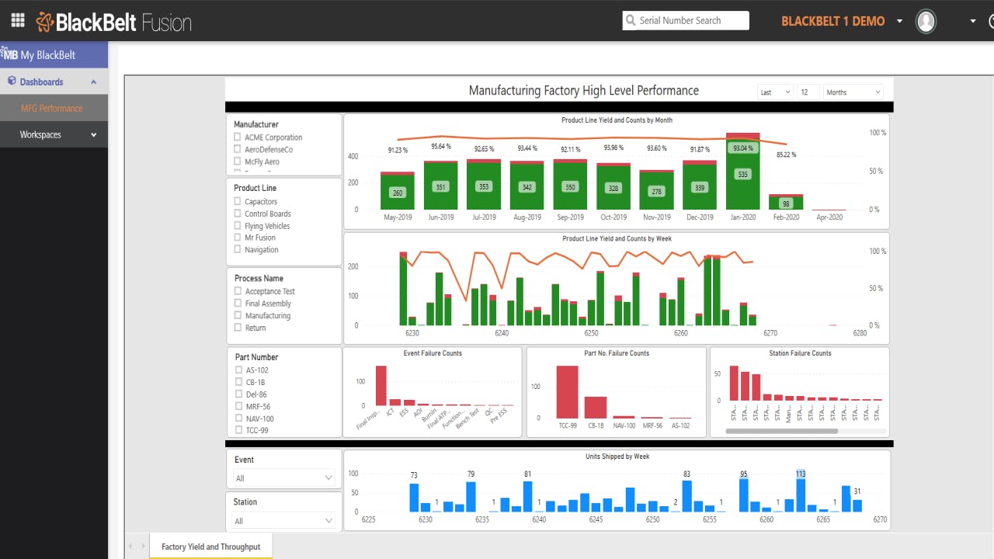Screen dimensions: 994x559
Task: Click 'Product Line Yield and Counts by Month' title
Action: tap(617, 120)
